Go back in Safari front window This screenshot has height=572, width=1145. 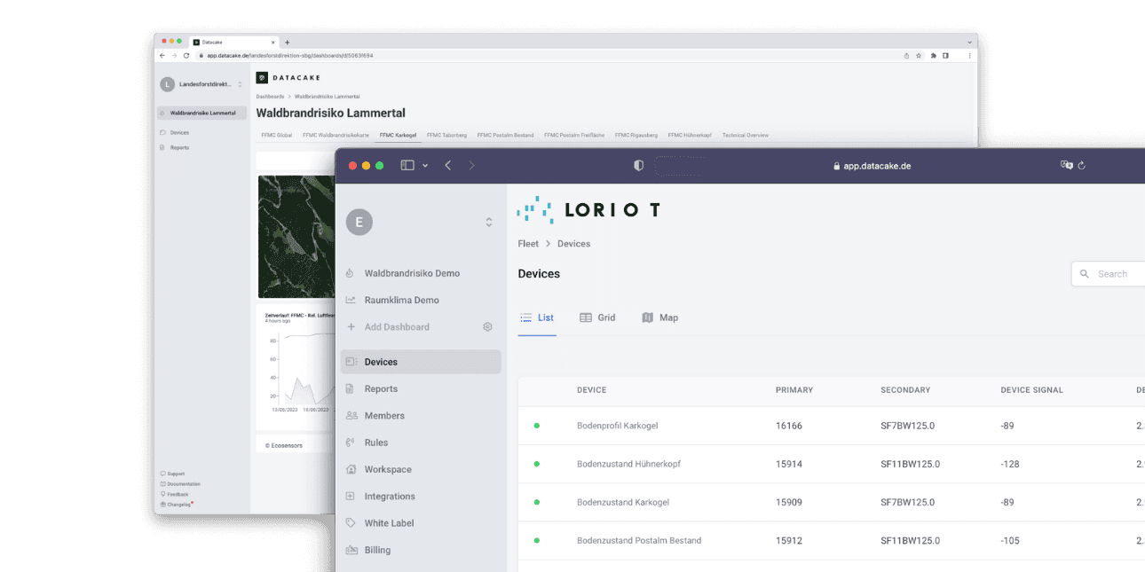pyautogui.click(x=448, y=165)
